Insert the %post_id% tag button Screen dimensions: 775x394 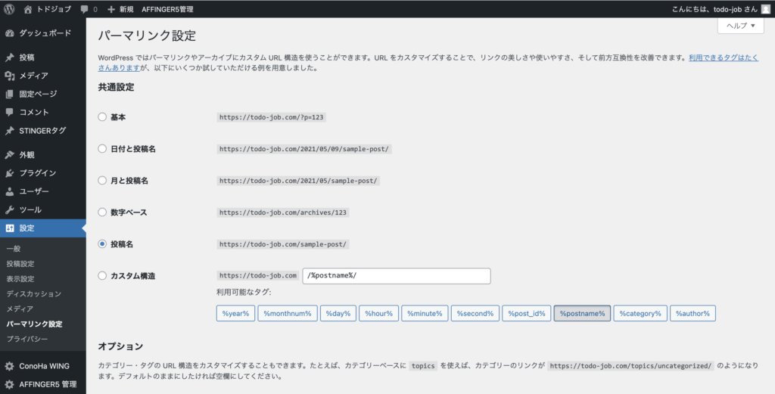click(527, 314)
